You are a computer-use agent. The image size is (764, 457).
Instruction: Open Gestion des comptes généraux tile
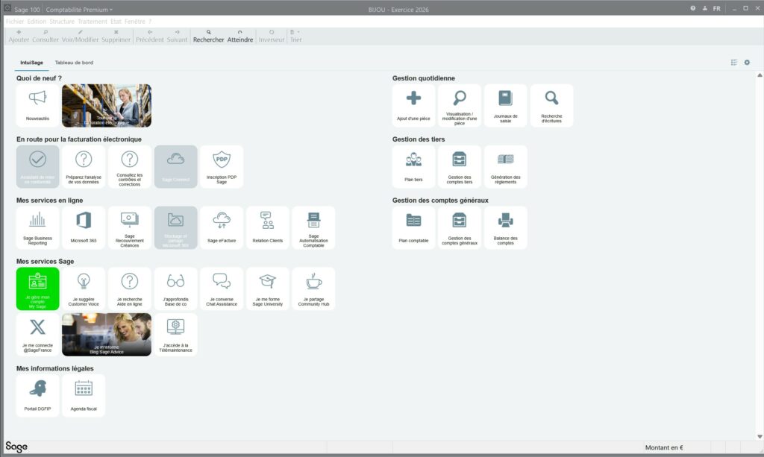(x=460, y=228)
